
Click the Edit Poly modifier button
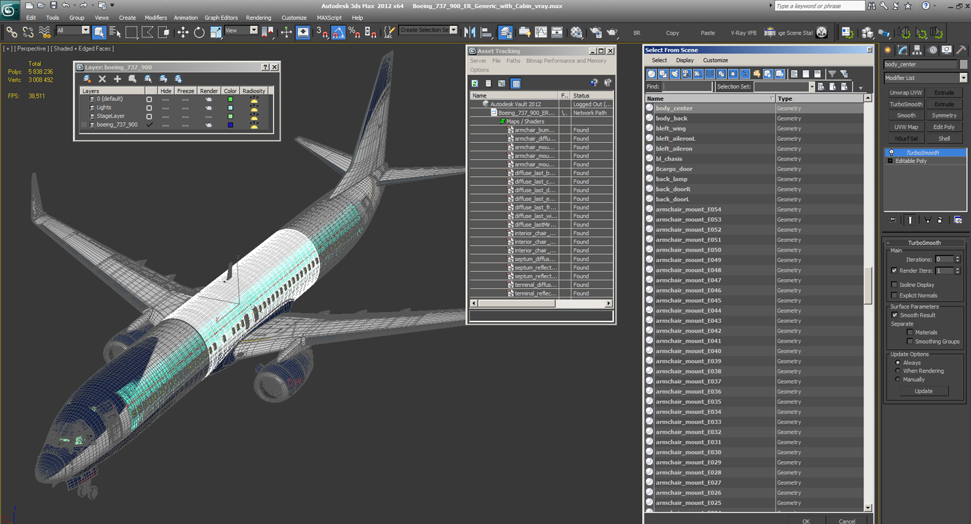(944, 127)
